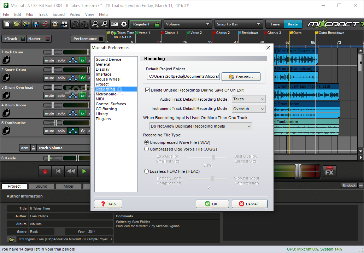Viewport: 364px width, 253px height.
Task: Open the Snap To Bar dropdown arrow
Action: pyautogui.click(x=258, y=24)
